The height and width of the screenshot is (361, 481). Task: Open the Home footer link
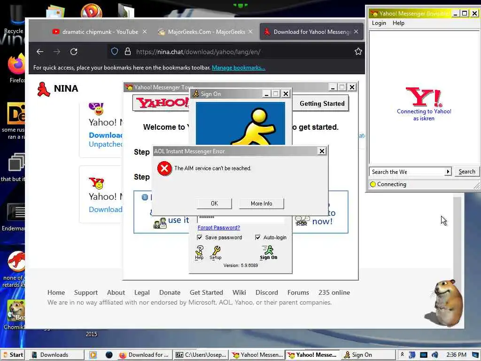pyautogui.click(x=56, y=292)
